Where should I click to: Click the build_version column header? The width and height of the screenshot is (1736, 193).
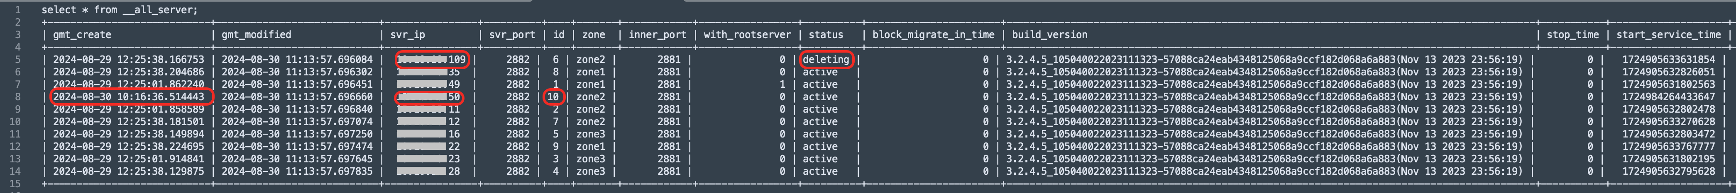[x=1049, y=35]
